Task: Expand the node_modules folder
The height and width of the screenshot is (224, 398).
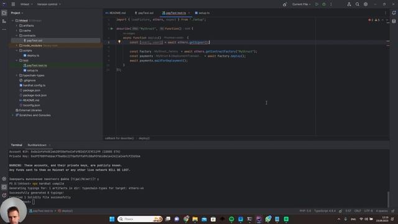Action: pyautogui.click(x=17, y=45)
